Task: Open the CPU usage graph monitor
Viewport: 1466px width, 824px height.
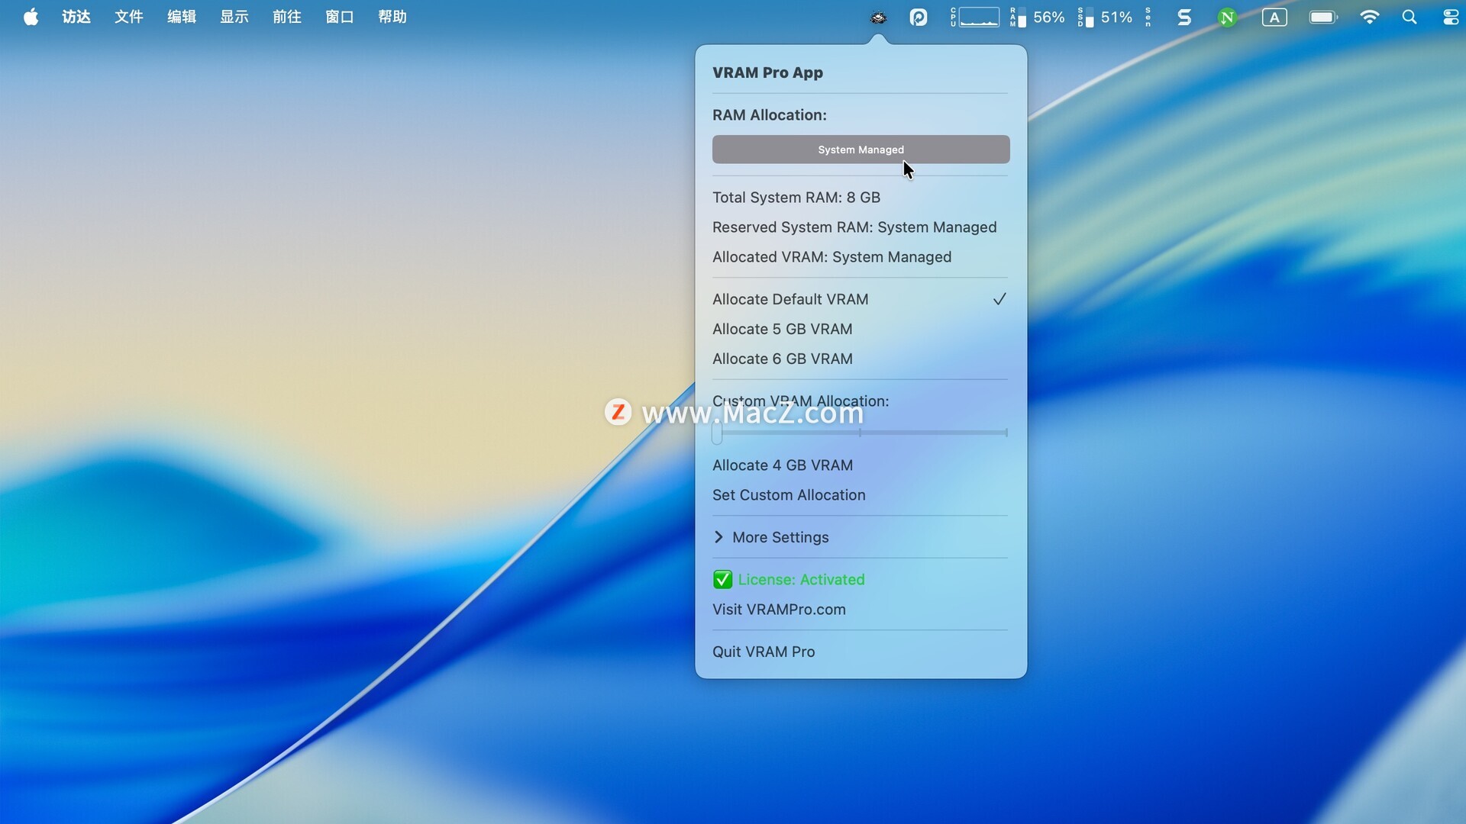Action: [x=975, y=17]
